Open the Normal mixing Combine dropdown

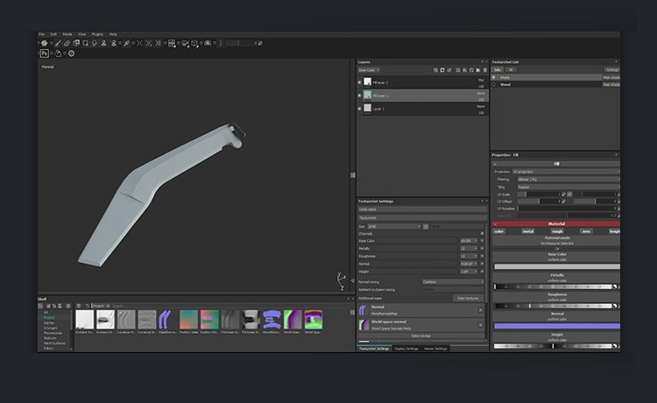point(453,282)
